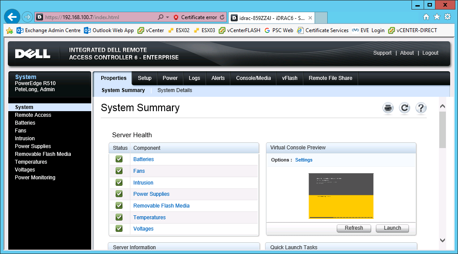Click the About link in header
The image size is (458, 254).
tap(407, 53)
